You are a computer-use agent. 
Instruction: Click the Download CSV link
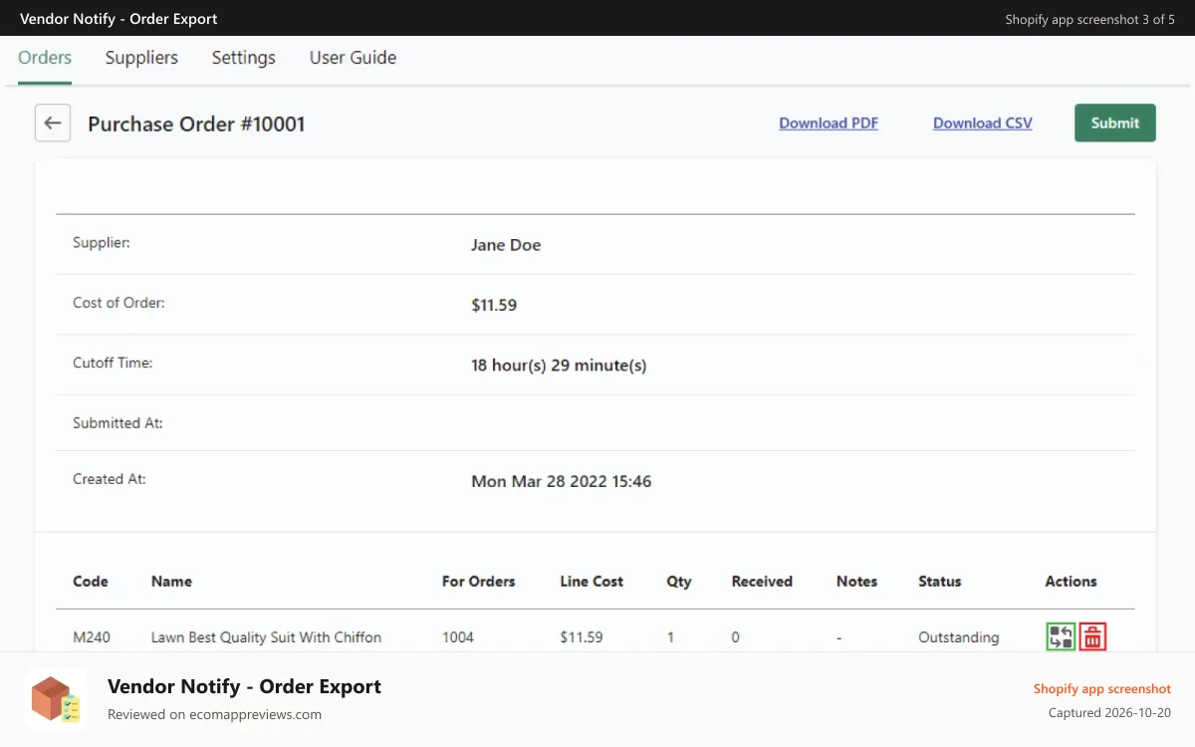tap(983, 124)
